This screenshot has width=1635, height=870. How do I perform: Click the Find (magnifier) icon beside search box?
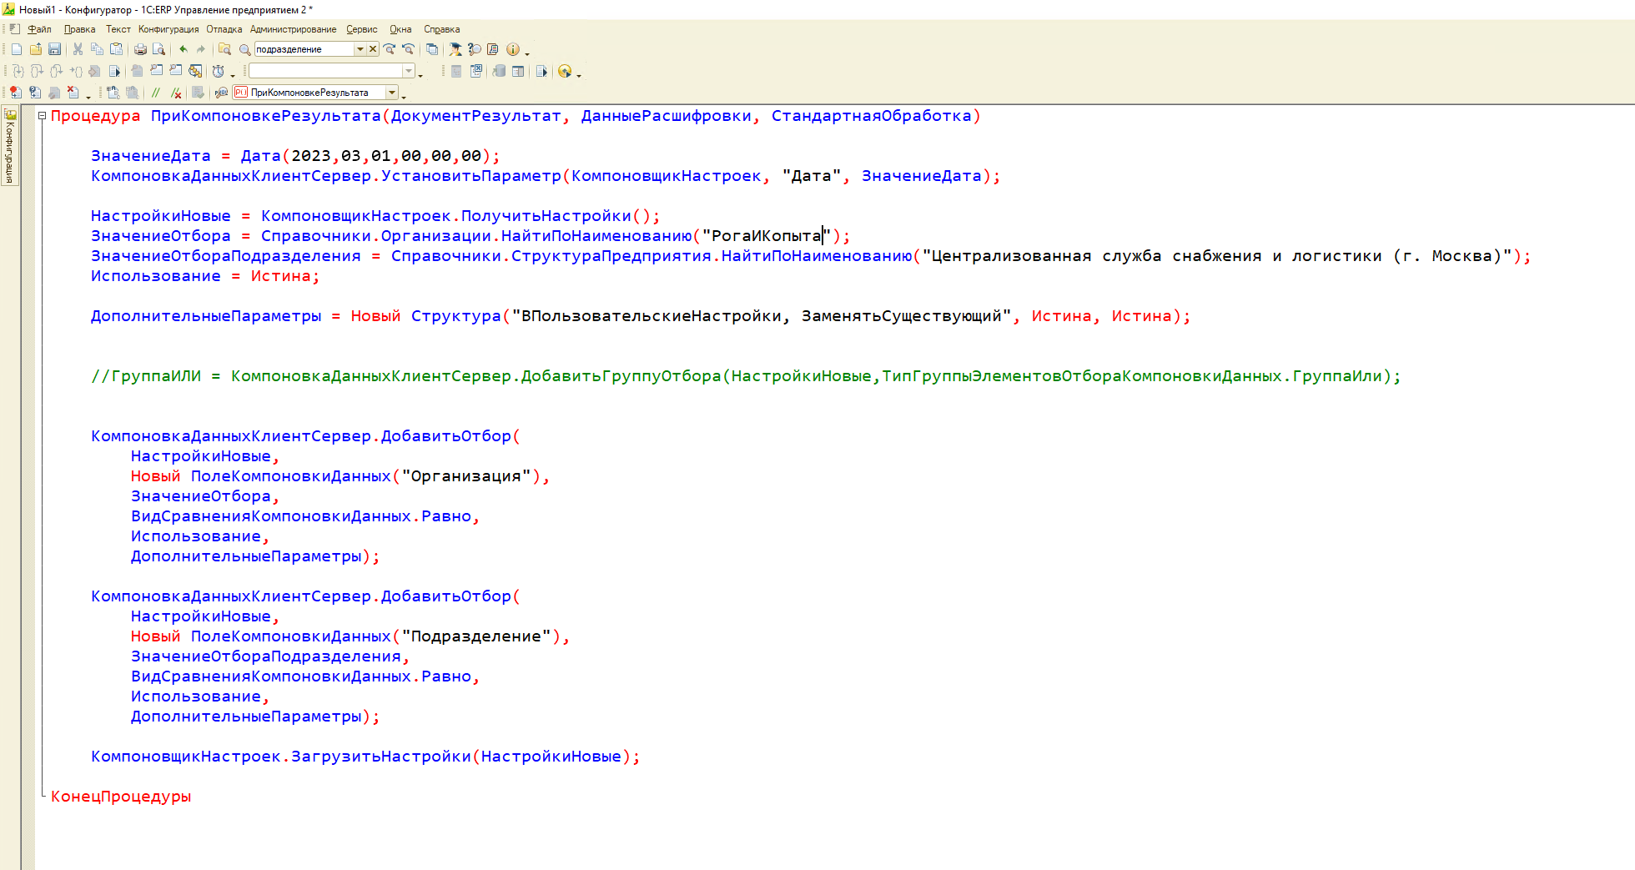(244, 49)
